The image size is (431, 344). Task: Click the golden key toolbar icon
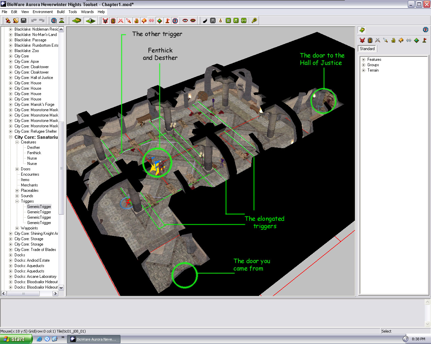254,20
